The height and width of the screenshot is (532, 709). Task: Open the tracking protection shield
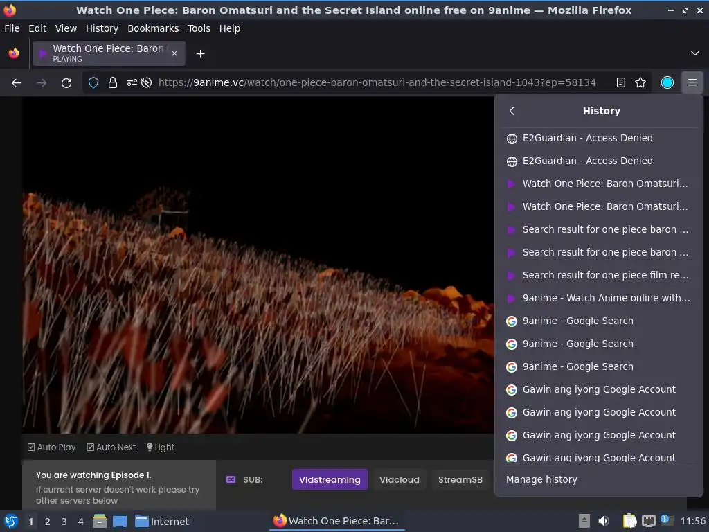[93, 83]
